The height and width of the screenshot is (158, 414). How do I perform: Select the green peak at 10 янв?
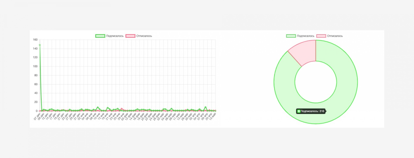(98, 107)
